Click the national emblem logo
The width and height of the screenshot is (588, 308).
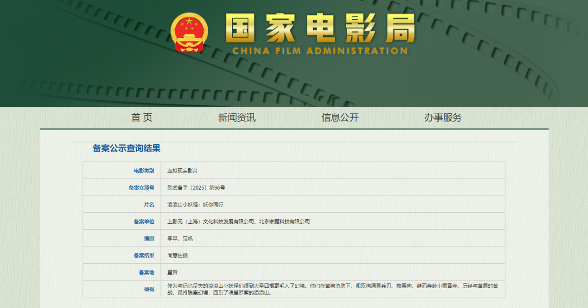(x=189, y=32)
